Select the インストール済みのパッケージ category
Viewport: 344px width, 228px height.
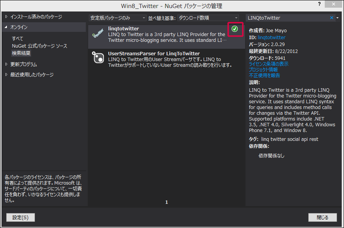tap(36, 17)
